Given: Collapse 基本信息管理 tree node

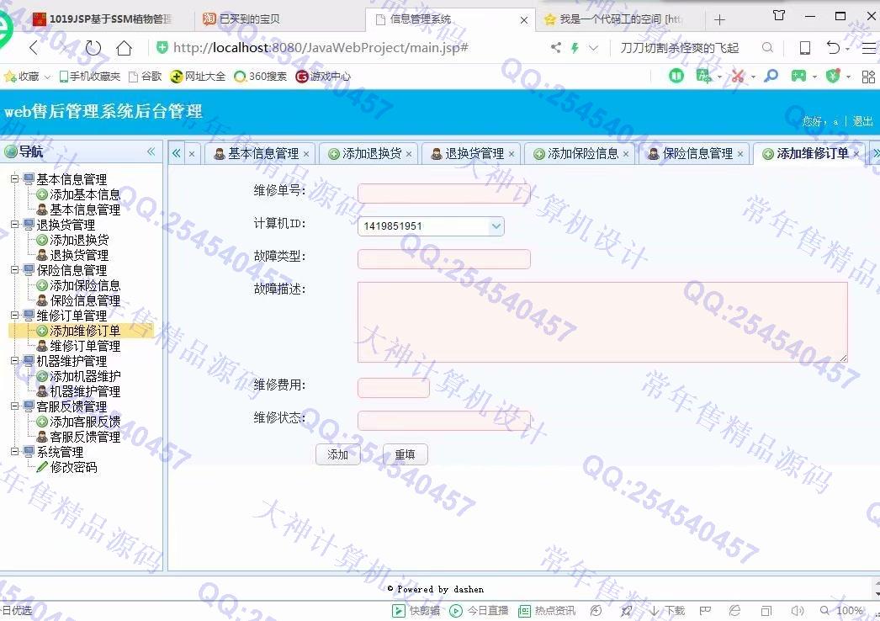Looking at the screenshot, I should tap(15, 179).
